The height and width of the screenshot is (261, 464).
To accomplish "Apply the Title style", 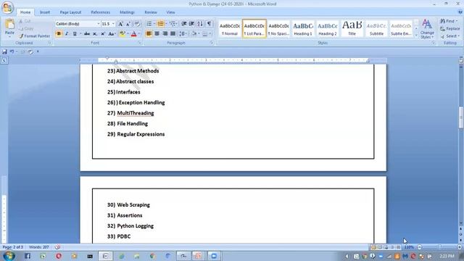I will click(352, 29).
